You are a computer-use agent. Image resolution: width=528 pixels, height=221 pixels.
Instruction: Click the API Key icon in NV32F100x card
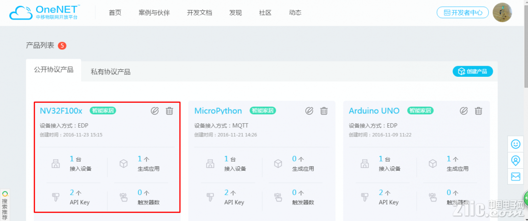click(x=55, y=198)
